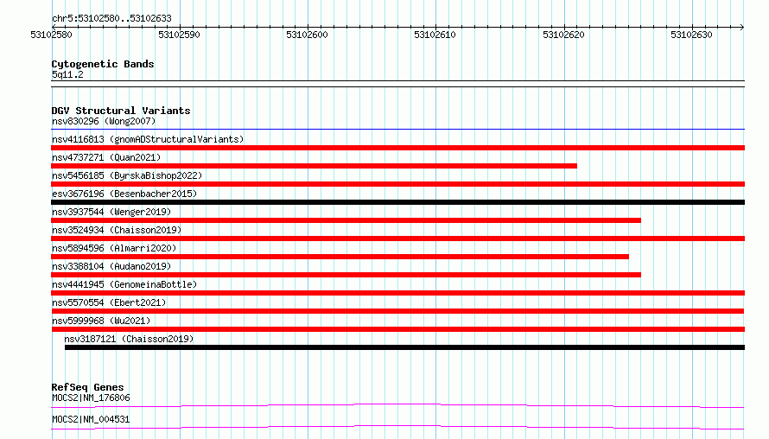Viewport: 769px width, 439px height.
Task: Select variant label nsv4441945 (GenomeinaBottle)
Action: [124, 284]
